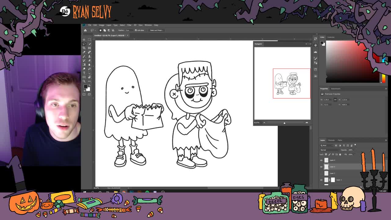The image size is (391, 220).
Task: Select the Lasso tool
Action: [84, 43]
